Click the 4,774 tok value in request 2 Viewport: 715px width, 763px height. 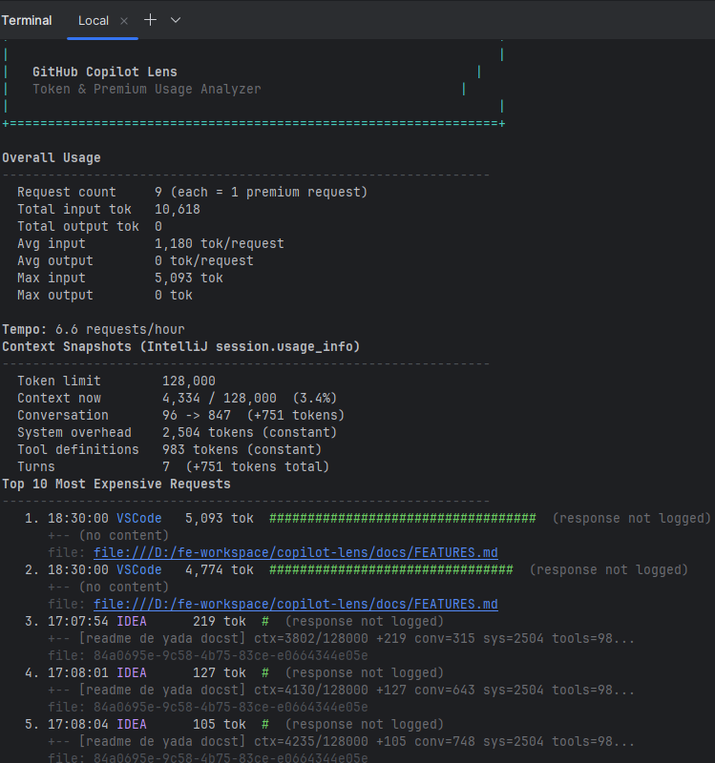click(x=220, y=569)
